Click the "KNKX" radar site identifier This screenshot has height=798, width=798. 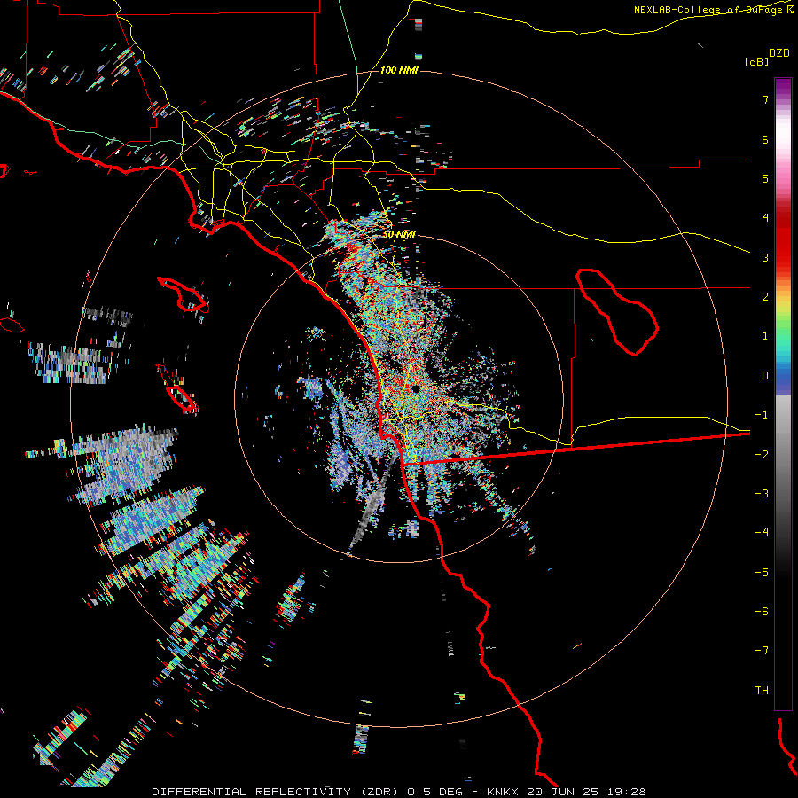coord(504,792)
